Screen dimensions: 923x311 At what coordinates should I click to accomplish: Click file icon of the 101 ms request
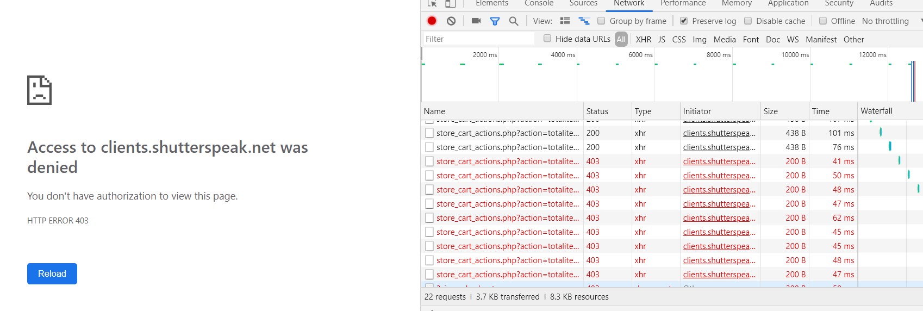tap(429, 133)
